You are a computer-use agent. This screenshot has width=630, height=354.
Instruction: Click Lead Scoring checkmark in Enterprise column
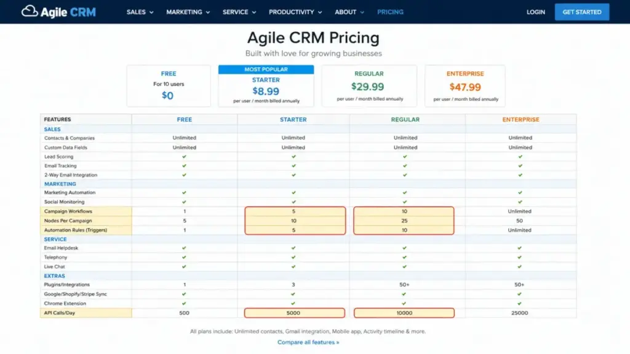point(520,157)
